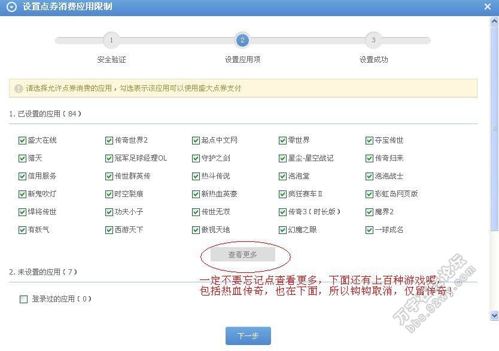Uncheck the 冠军足球经理OL checkbox
499x351 pixels.
coord(109,158)
